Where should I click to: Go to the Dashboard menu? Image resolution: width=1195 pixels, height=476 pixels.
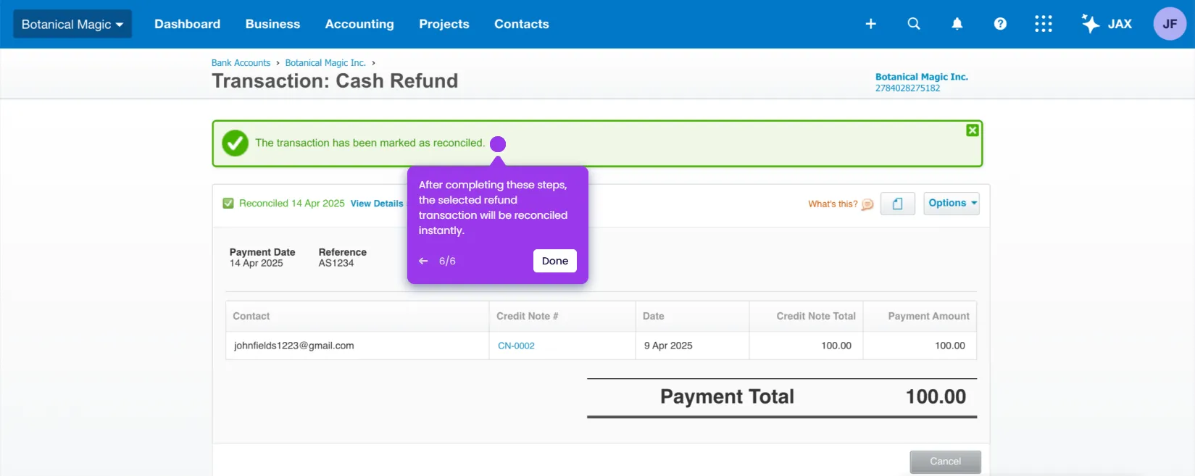(x=187, y=24)
